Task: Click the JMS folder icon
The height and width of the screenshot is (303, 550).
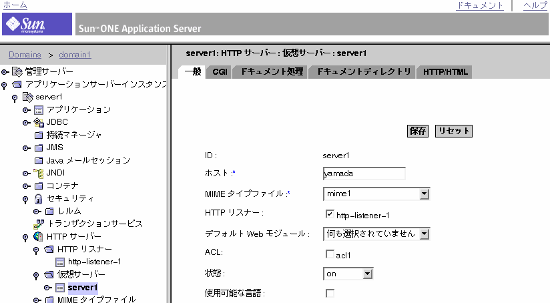Action: [39, 147]
